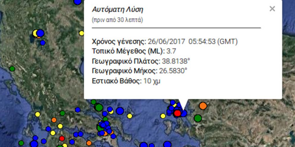Screen dimensions: 295x147
Task: Click the yellow marker left of popup's top
Action: [81, 33]
